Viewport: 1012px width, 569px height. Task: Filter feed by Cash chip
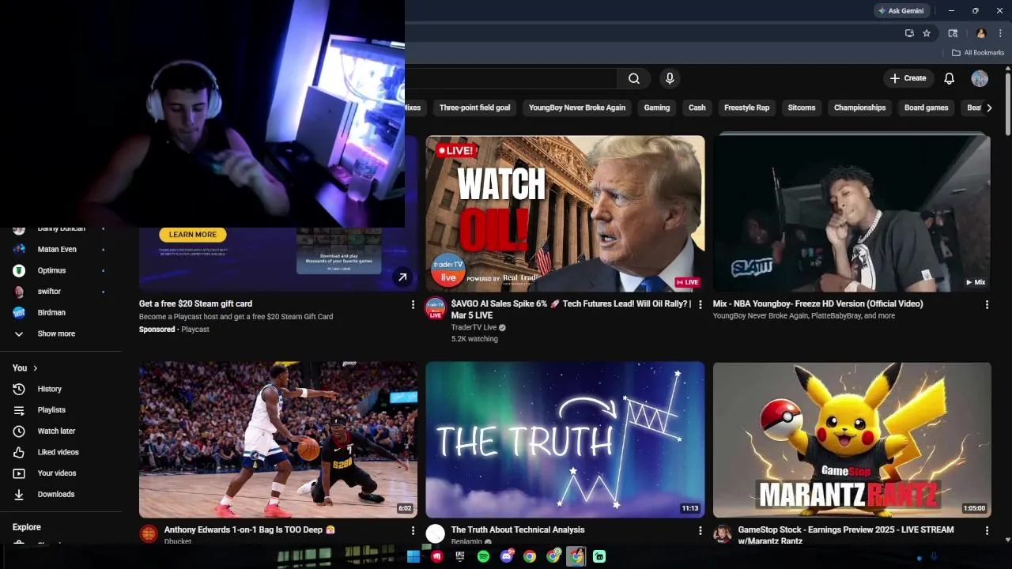pos(697,107)
